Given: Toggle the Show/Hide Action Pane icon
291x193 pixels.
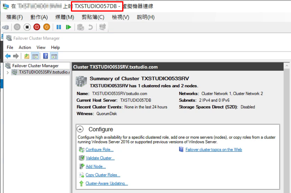Looking at the screenshot, I should coord(54,56).
